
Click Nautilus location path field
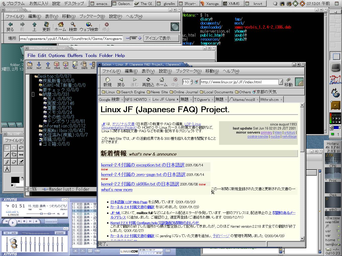[x=71, y=38]
